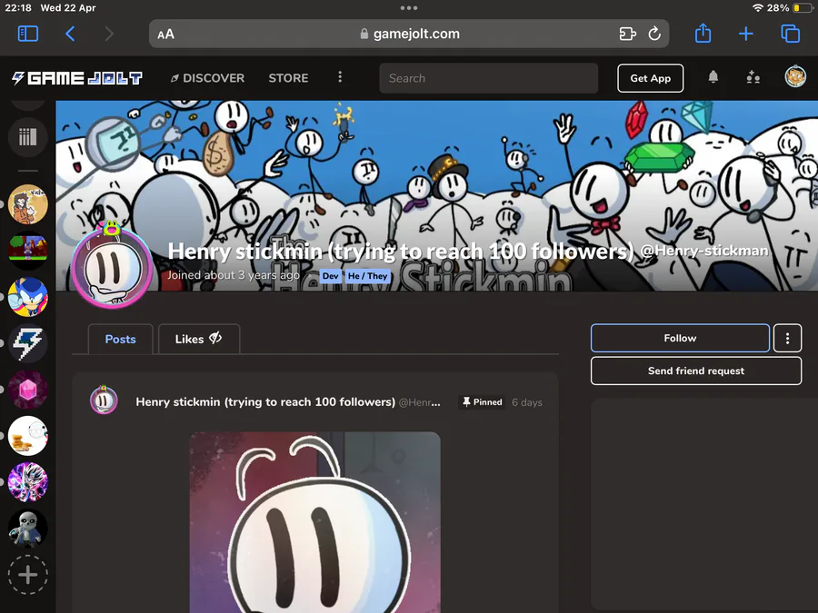The width and height of the screenshot is (818, 613).
Task: Click Henry stickmin's large profile avatar
Action: click(112, 268)
